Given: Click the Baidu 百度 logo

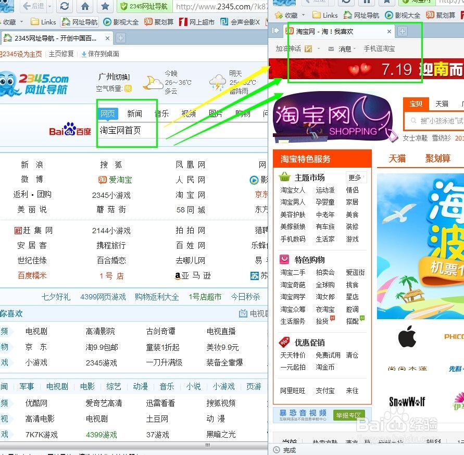Looking at the screenshot, I should pos(70,129).
